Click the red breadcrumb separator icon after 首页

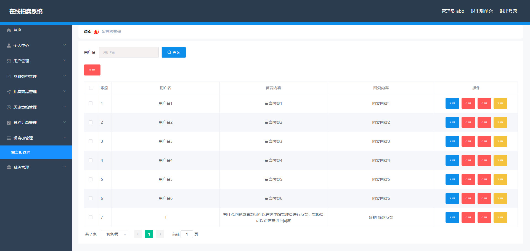(x=97, y=32)
